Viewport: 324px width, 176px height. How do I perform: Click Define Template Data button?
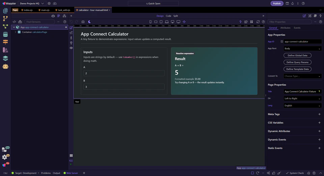click(297, 69)
